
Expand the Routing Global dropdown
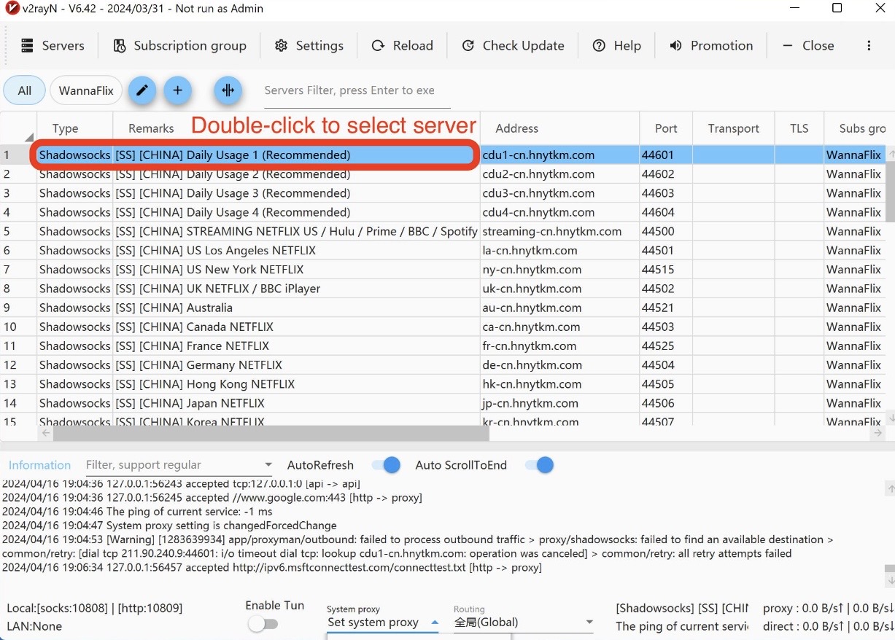(x=524, y=622)
